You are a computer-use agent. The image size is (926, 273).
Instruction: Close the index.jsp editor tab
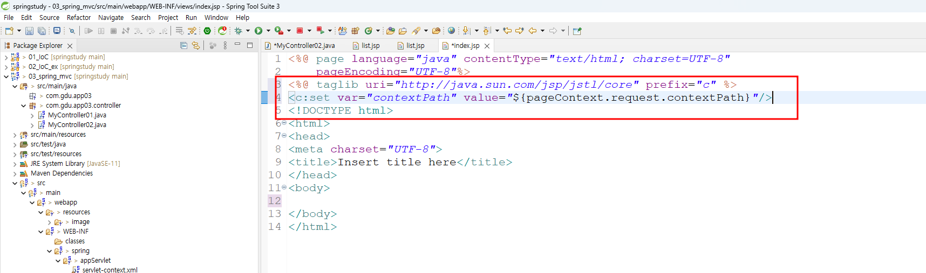(487, 46)
